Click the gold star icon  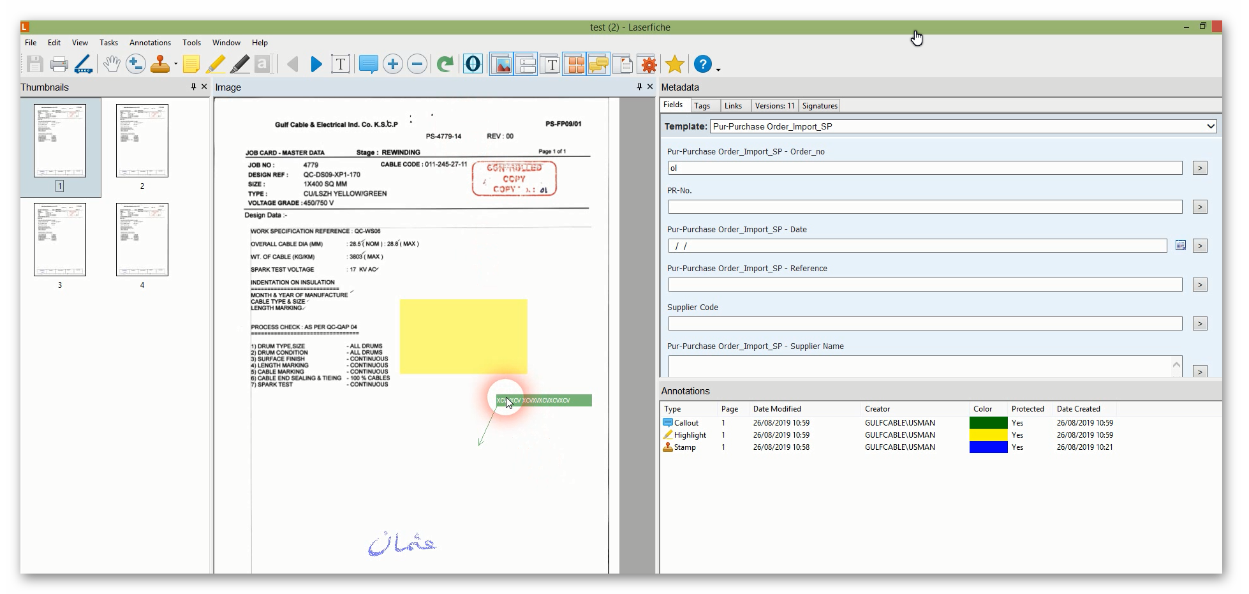click(x=674, y=64)
